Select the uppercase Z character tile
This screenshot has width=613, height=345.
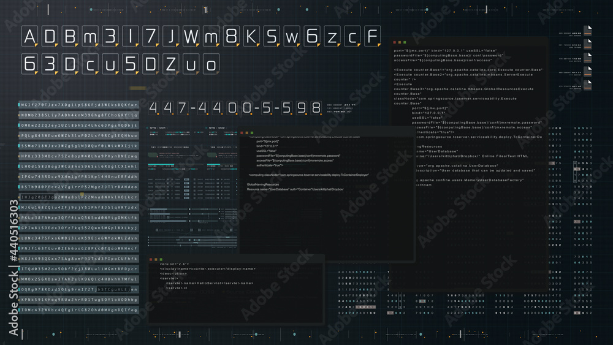[x=171, y=64]
